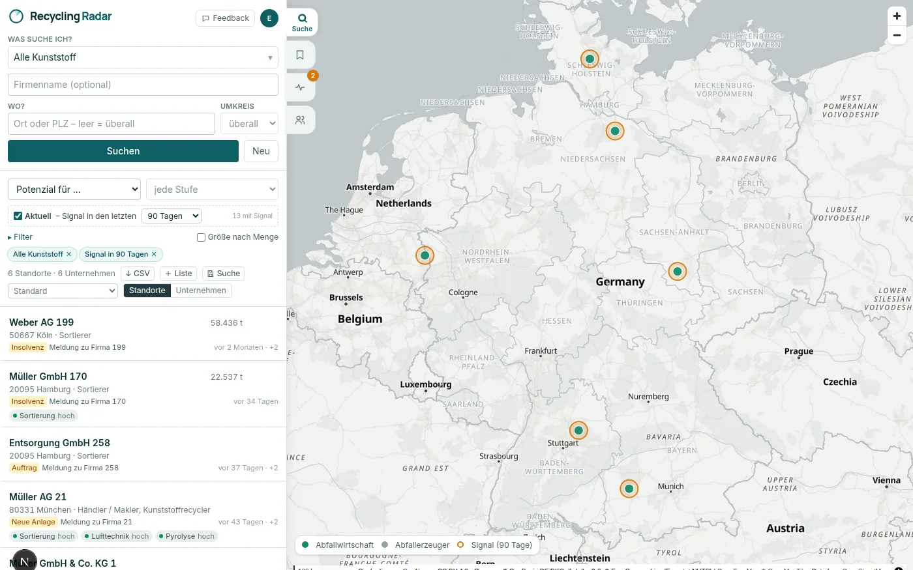Click the user avatar E

pyautogui.click(x=269, y=18)
